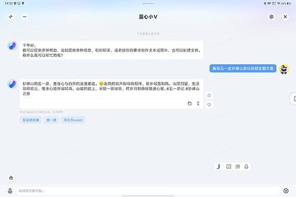Click the 导出为word button
This screenshot has width=296, height=197.
click(73, 120)
